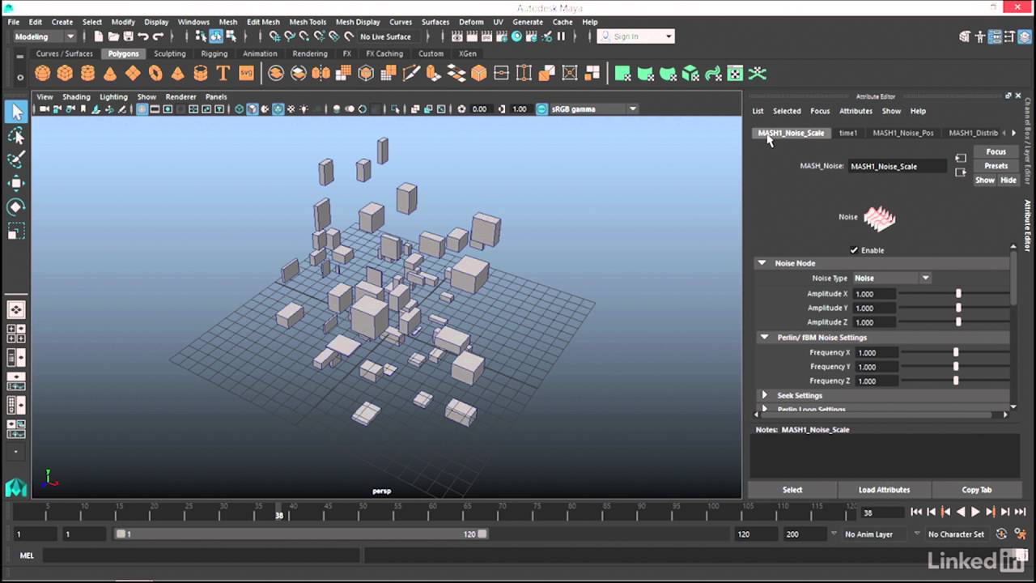Open the Sign In dropdown

pos(635,36)
